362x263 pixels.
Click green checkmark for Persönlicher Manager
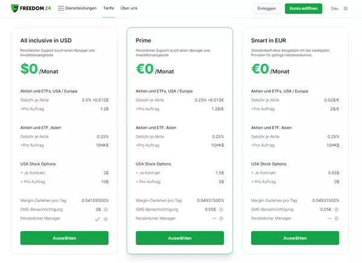(97, 219)
